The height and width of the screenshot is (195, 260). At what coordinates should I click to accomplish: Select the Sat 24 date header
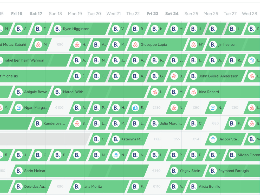(x=172, y=14)
